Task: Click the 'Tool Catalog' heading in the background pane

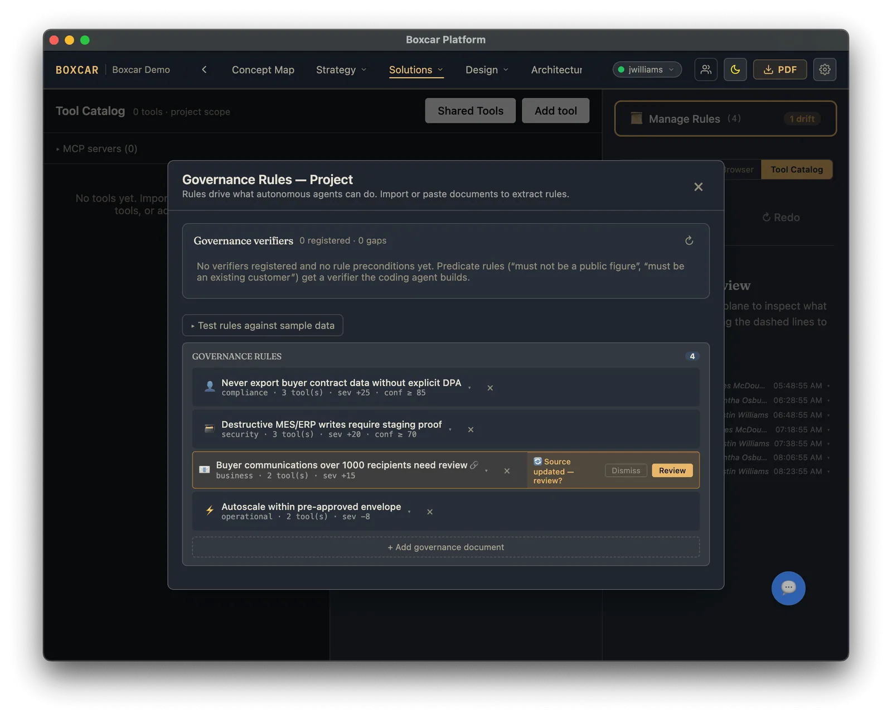Action: [90, 111]
